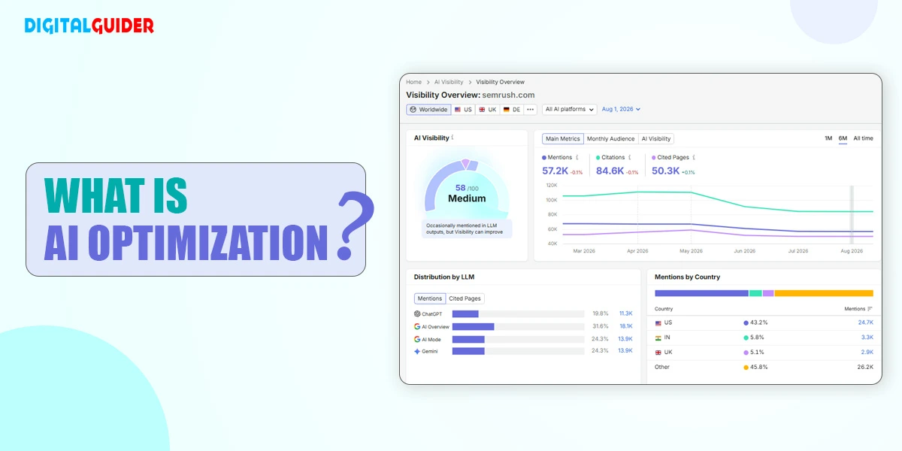Select the Worldwide region toggle
Screen dimensions: 902x451
click(428, 110)
